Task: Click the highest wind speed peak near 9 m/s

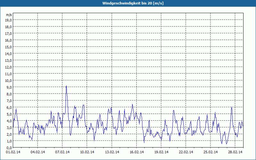Action: pos(66,86)
